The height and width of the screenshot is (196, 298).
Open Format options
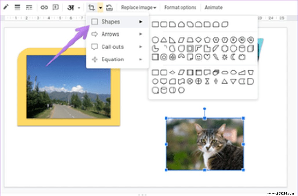(x=180, y=7)
